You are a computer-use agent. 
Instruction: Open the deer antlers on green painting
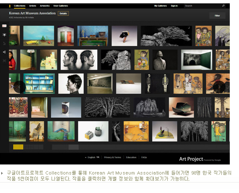pyautogui.click(x=17, y=131)
